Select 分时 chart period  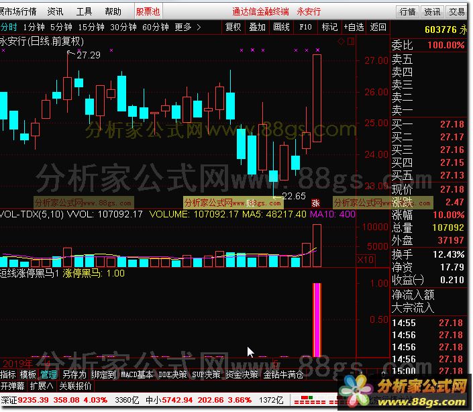tap(9, 27)
